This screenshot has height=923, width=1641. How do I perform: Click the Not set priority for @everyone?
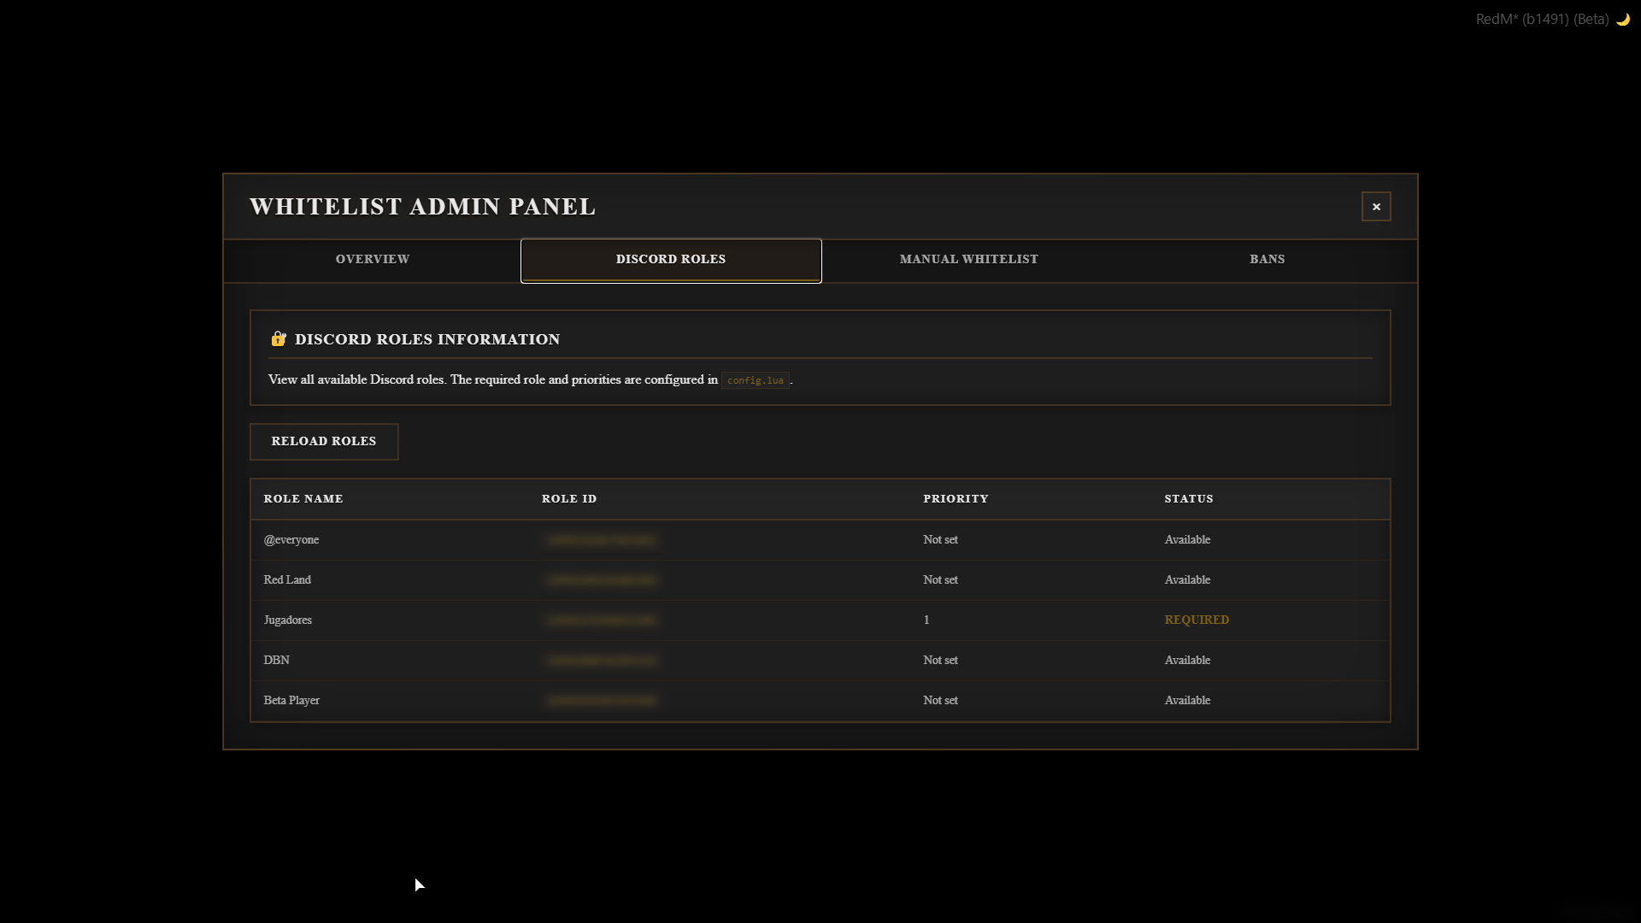pyautogui.click(x=940, y=540)
